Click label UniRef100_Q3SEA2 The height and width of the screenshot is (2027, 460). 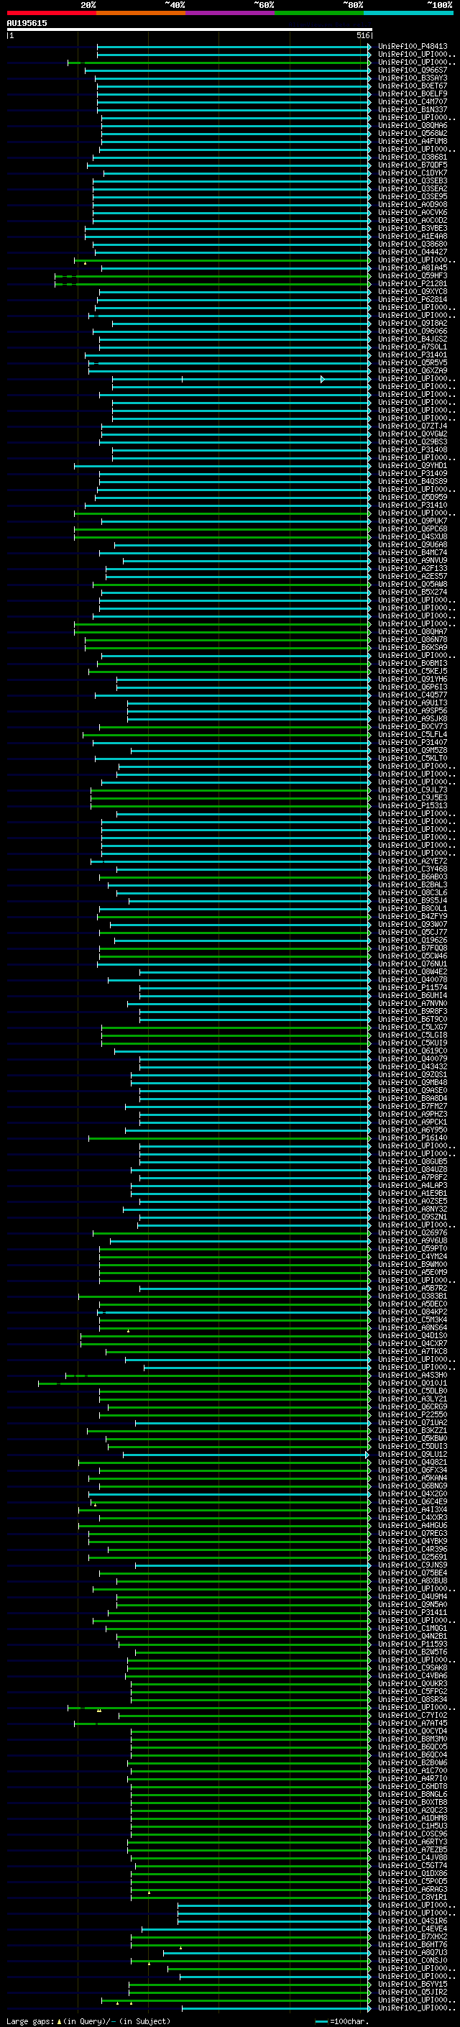click(x=412, y=189)
